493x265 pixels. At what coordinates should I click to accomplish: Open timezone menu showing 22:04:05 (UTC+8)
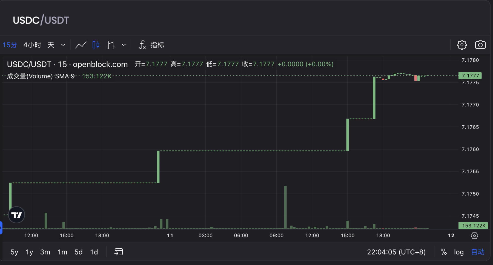[x=396, y=252]
